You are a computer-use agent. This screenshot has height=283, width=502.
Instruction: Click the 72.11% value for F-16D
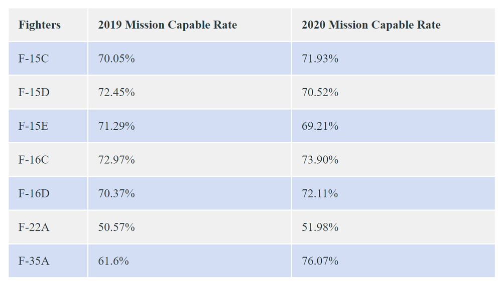click(320, 193)
